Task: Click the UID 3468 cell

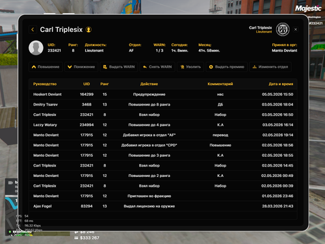Action: (86, 105)
